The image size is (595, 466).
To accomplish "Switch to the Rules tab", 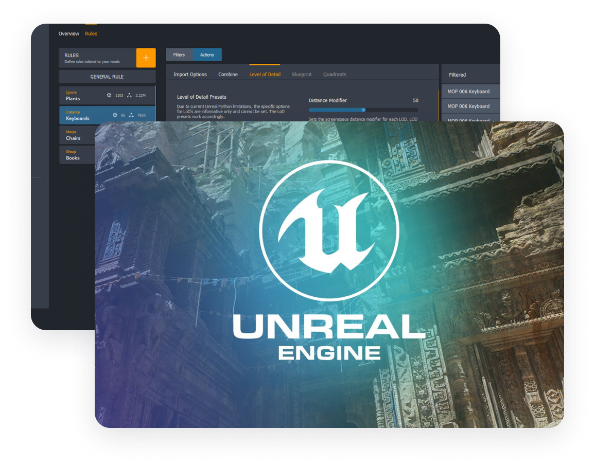I will click(91, 34).
